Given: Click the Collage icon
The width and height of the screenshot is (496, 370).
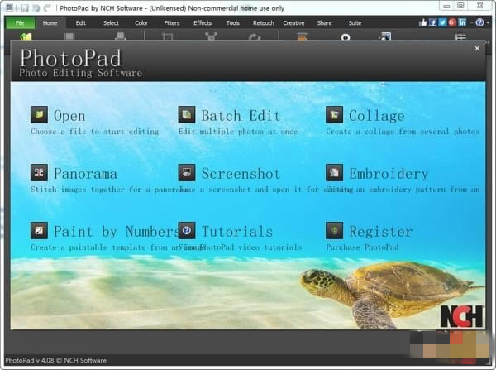Looking at the screenshot, I should (334, 115).
